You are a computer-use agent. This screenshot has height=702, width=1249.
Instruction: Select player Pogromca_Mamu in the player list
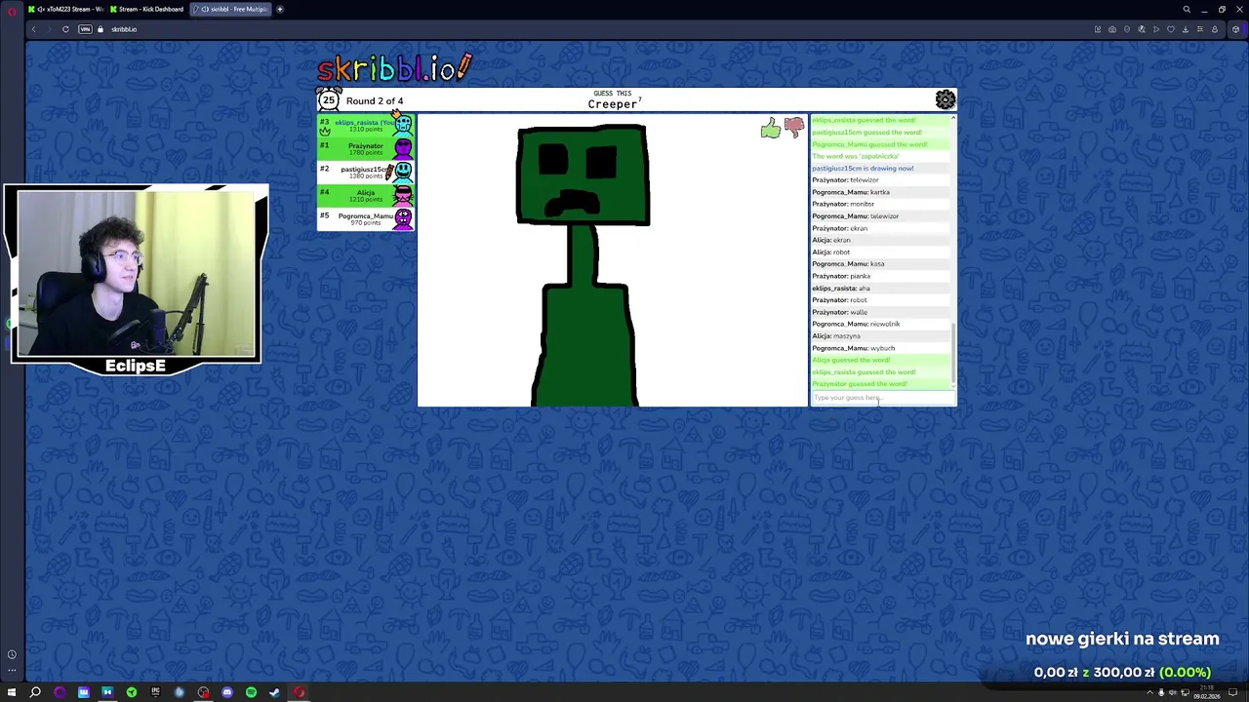(366, 218)
